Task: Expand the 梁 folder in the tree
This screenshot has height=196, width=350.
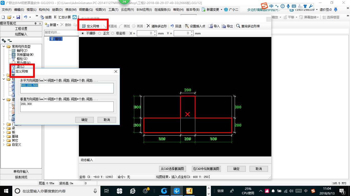Action: 4,128
